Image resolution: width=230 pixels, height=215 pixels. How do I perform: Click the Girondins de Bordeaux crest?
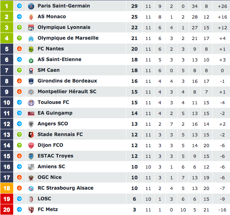click(31, 81)
